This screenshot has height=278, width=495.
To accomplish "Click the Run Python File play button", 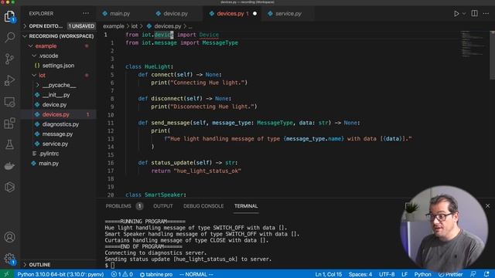I will 456,14.
